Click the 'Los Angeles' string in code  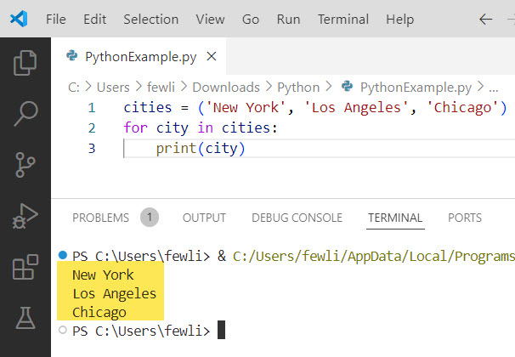tap(356, 108)
